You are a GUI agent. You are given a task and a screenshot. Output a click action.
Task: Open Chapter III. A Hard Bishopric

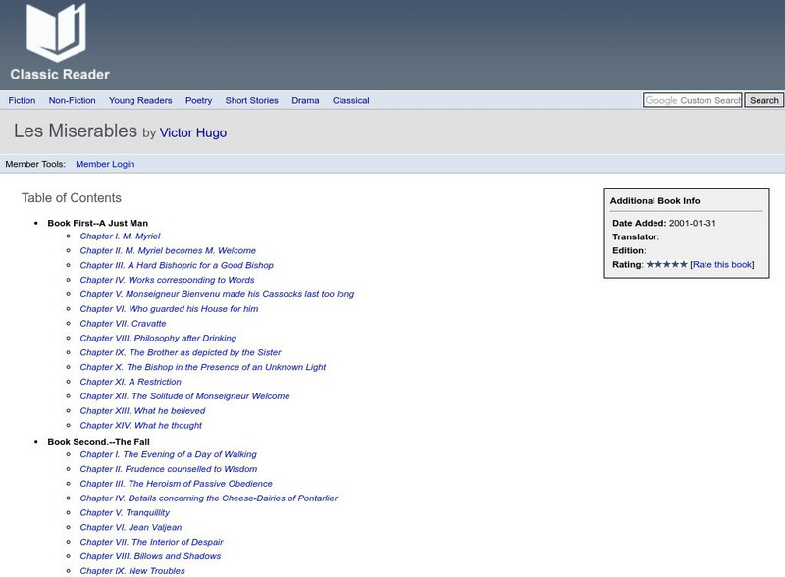(177, 265)
